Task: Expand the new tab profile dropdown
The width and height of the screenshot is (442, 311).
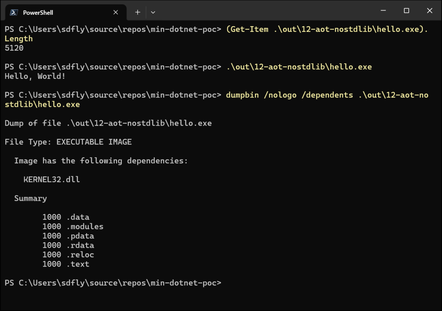Action: [x=153, y=12]
